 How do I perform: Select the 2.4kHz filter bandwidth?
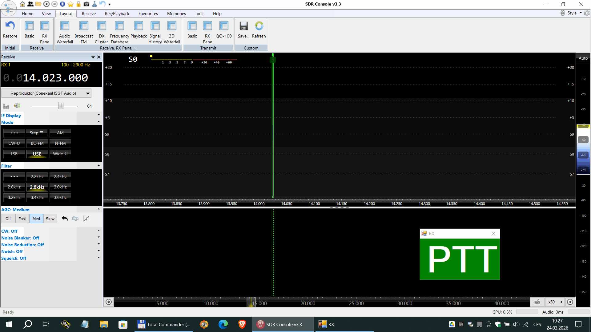[x=60, y=176]
